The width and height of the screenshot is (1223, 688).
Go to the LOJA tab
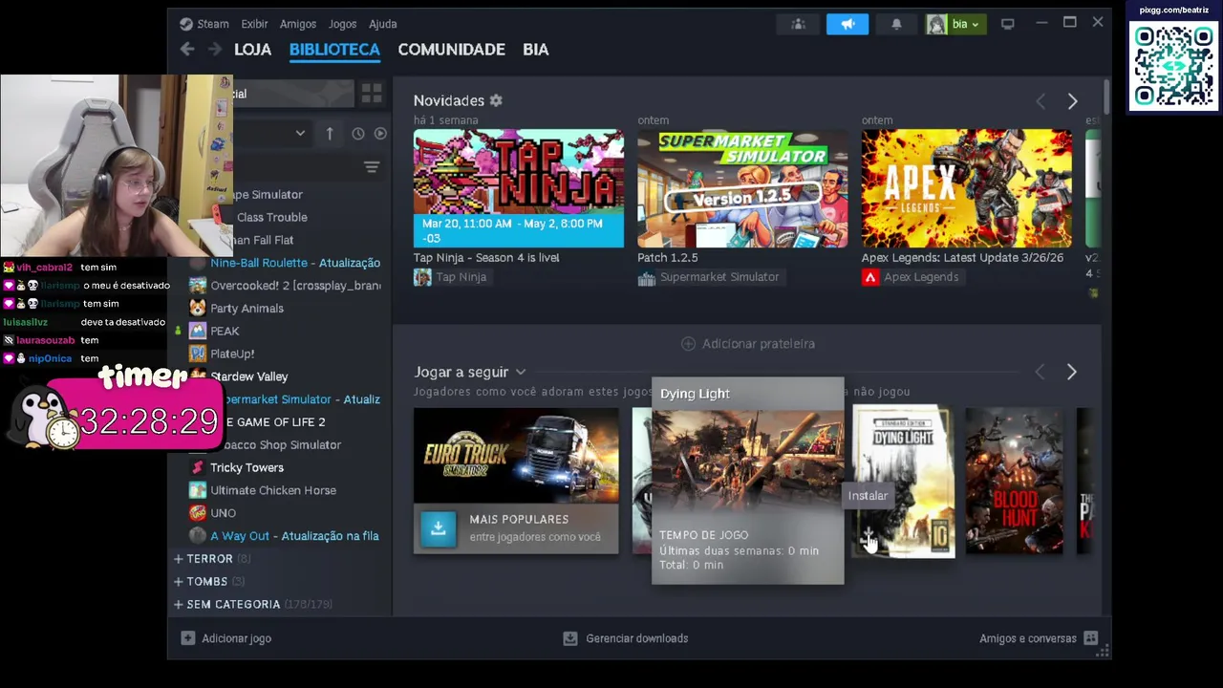(x=252, y=50)
